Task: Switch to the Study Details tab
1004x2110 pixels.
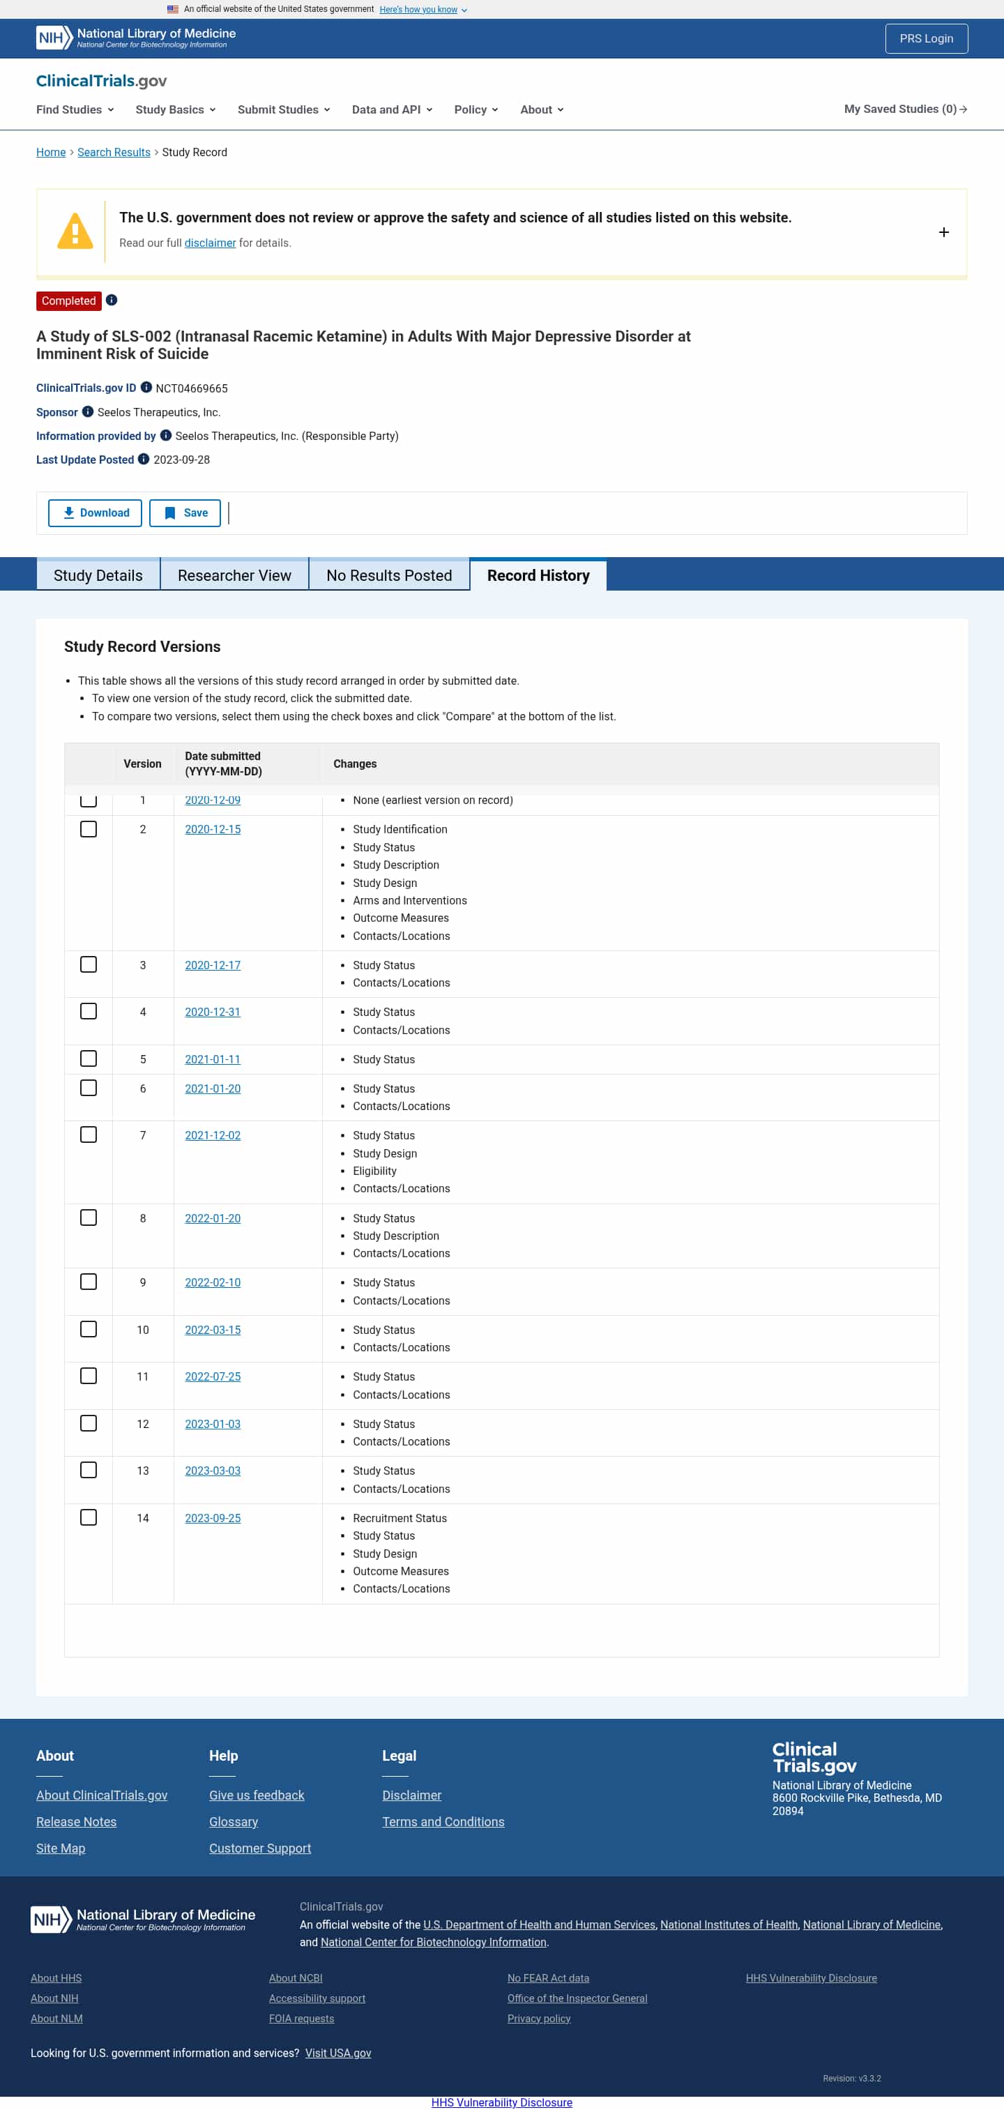Action: pyautogui.click(x=98, y=575)
